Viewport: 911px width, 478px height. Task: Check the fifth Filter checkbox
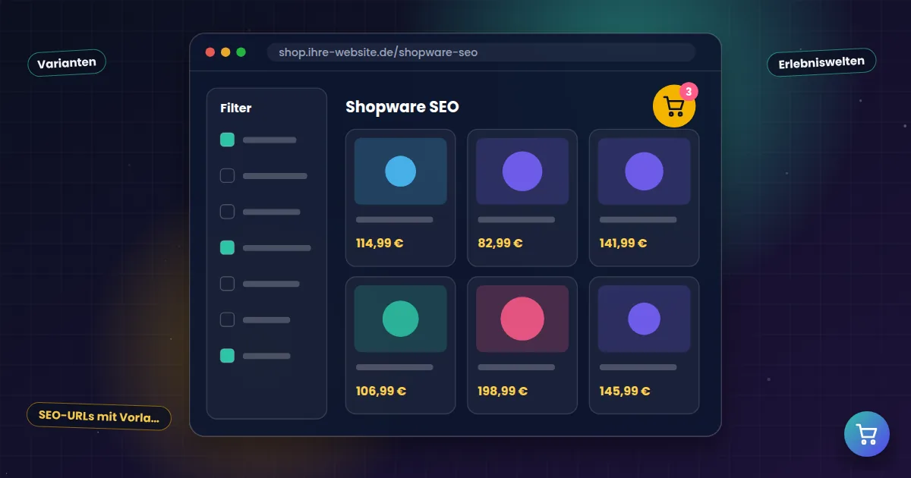pyautogui.click(x=227, y=284)
